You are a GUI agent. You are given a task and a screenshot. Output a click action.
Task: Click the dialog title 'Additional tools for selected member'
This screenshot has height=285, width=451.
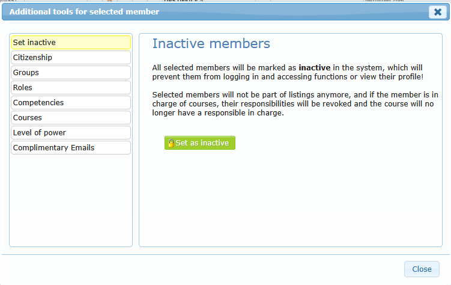tap(85, 11)
